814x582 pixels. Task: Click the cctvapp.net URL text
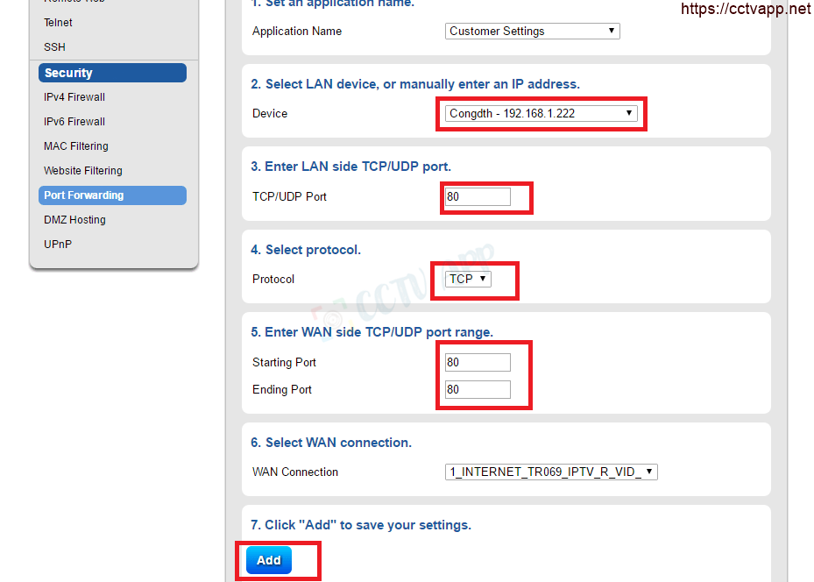point(746,9)
